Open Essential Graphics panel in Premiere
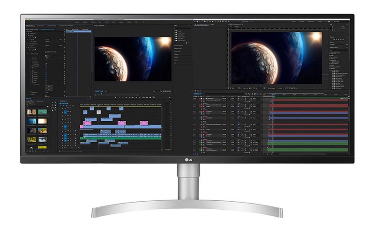The width and height of the screenshot is (375, 226). [179, 45]
